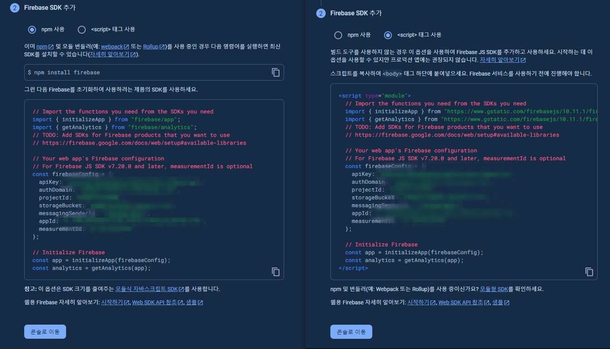The width and height of the screenshot is (610, 349).
Task: Copy the script-tag code block in right panel
Action: (x=589, y=271)
